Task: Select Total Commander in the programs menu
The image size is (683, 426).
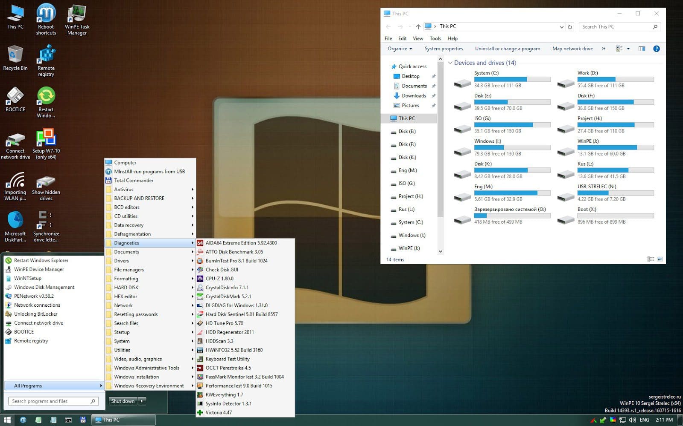Action: click(x=150, y=180)
